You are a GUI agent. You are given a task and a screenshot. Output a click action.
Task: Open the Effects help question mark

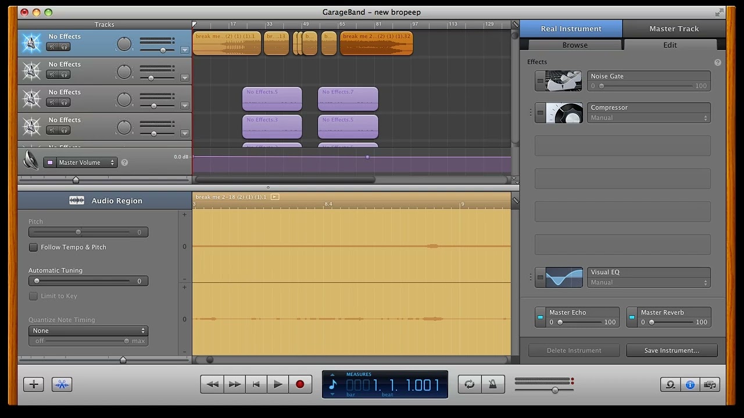(x=718, y=63)
